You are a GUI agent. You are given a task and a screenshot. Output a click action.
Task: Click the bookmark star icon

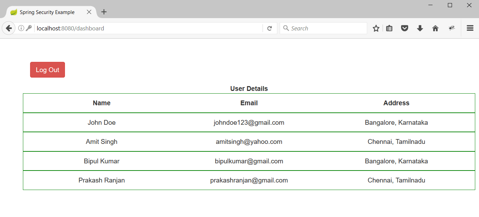click(x=376, y=28)
